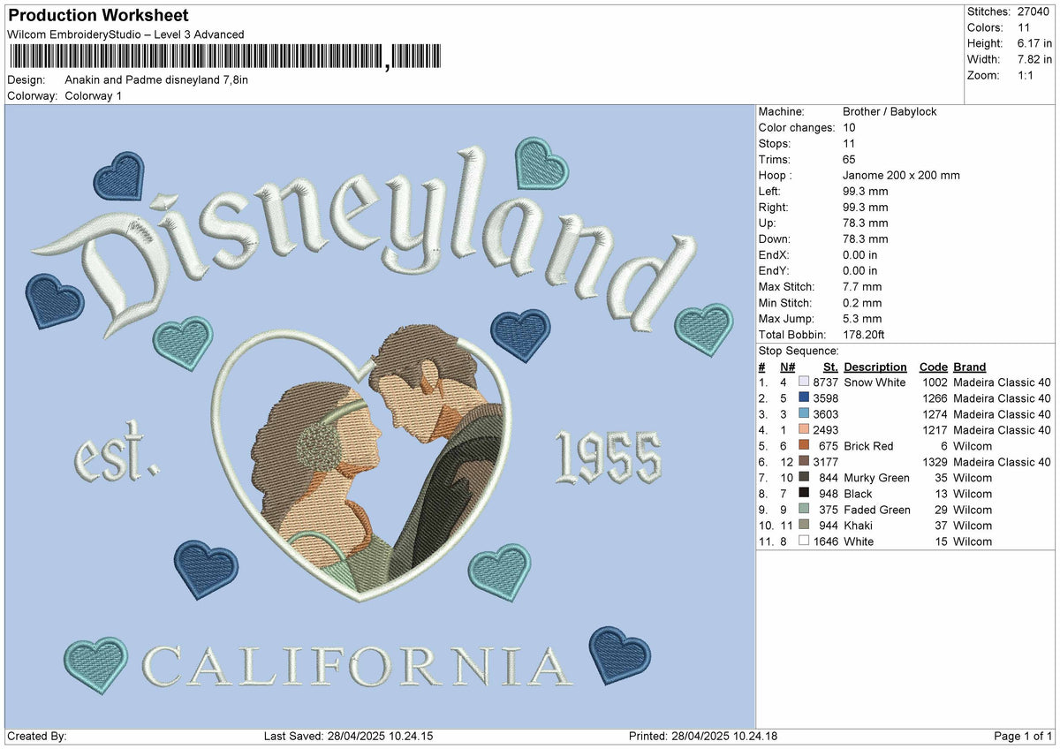Click 'Last Saved: 28/04/2025 10.24.15' text

(x=349, y=736)
